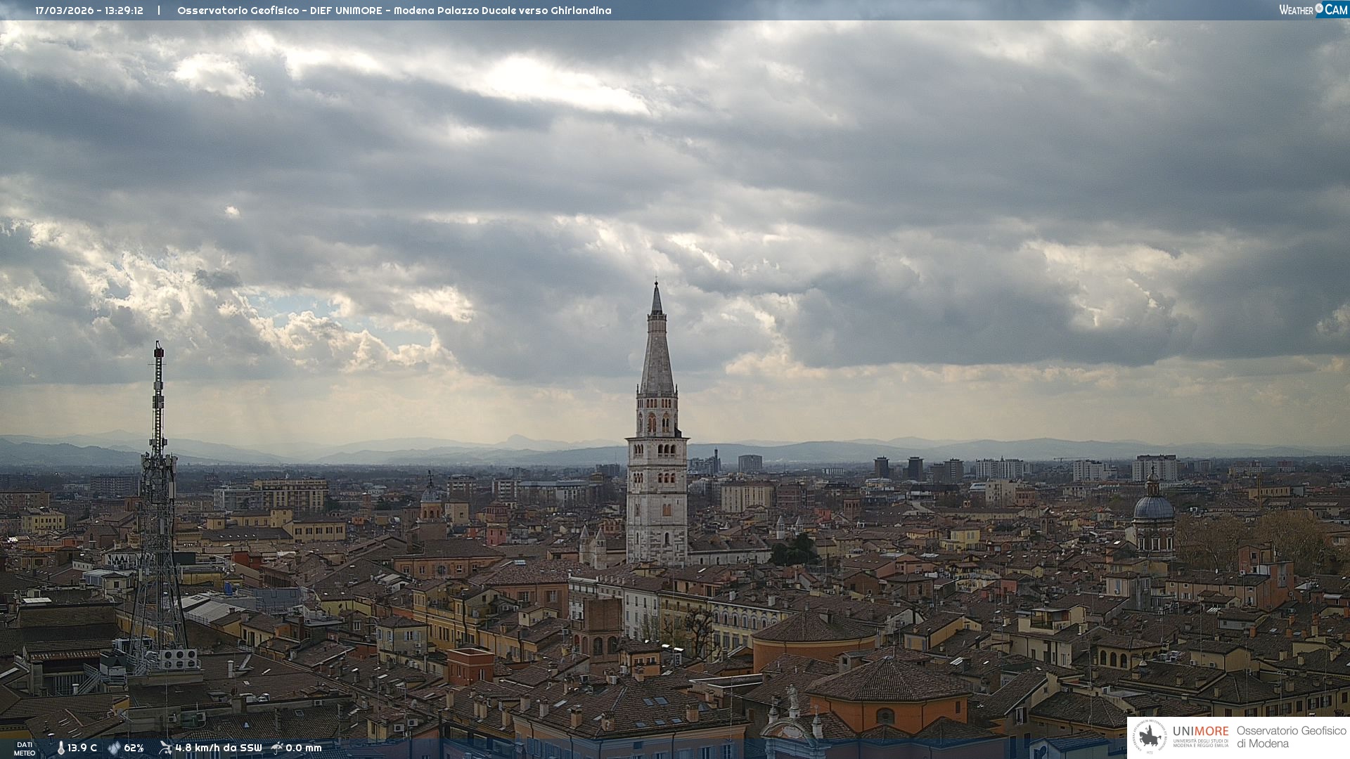Viewport: 1350px width, 759px height.
Task: Click the 0.0 mm rainfall reading
Action: pos(303,748)
